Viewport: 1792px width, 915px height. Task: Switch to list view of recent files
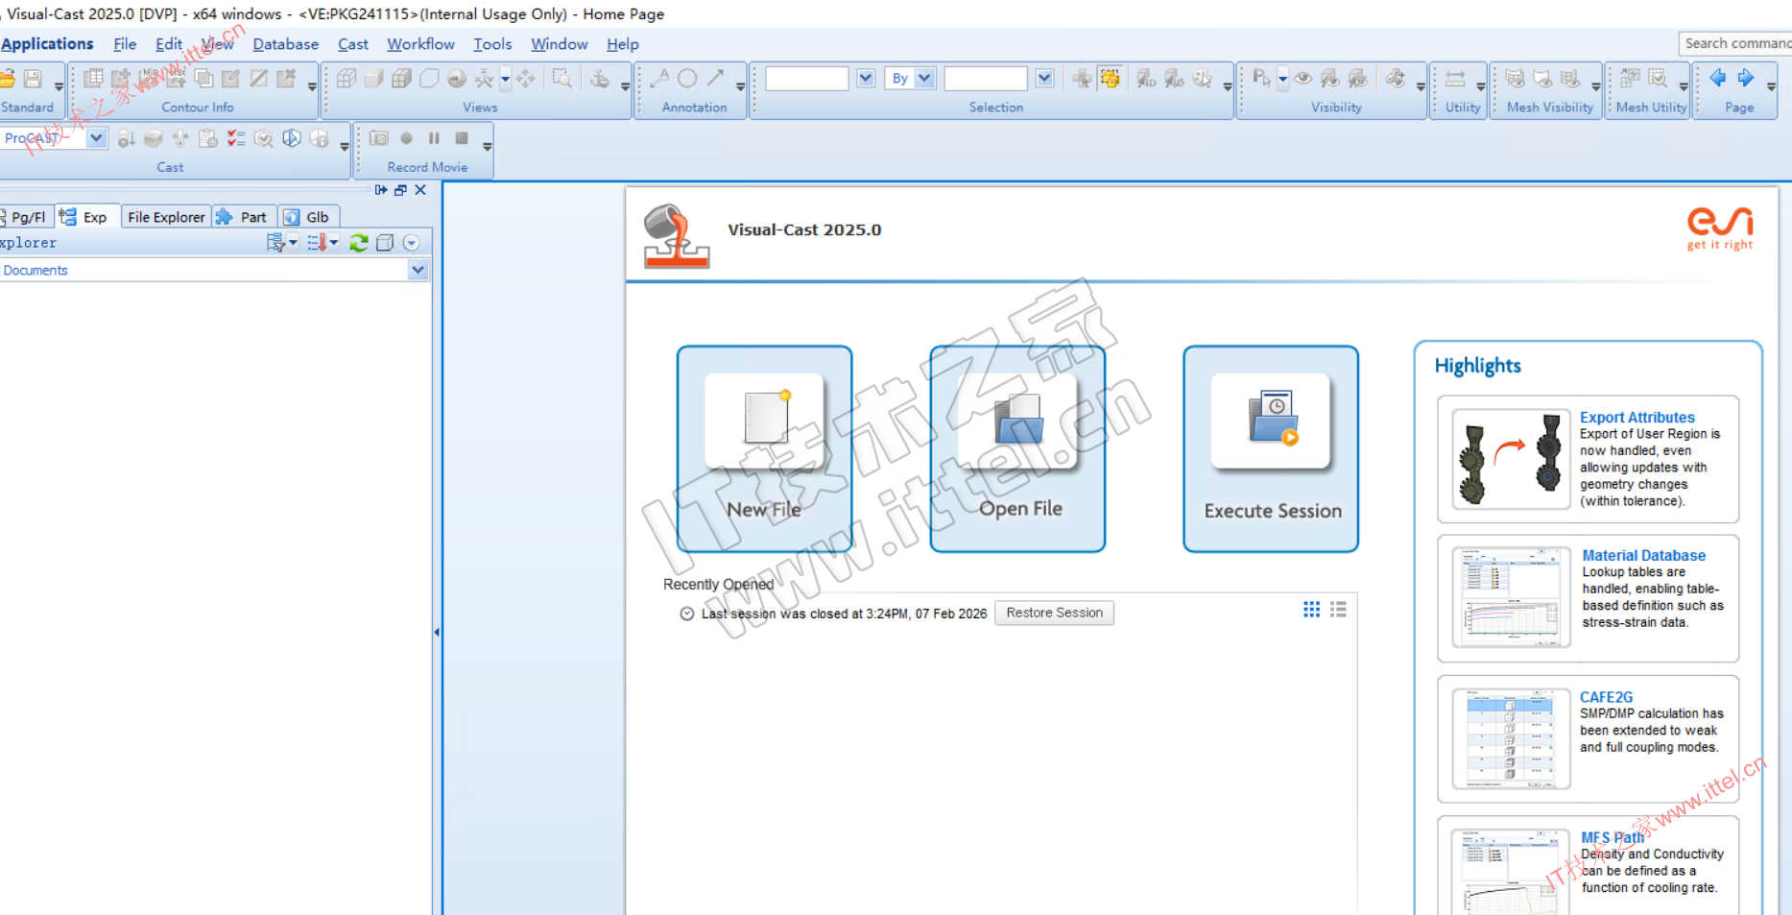(1338, 610)
